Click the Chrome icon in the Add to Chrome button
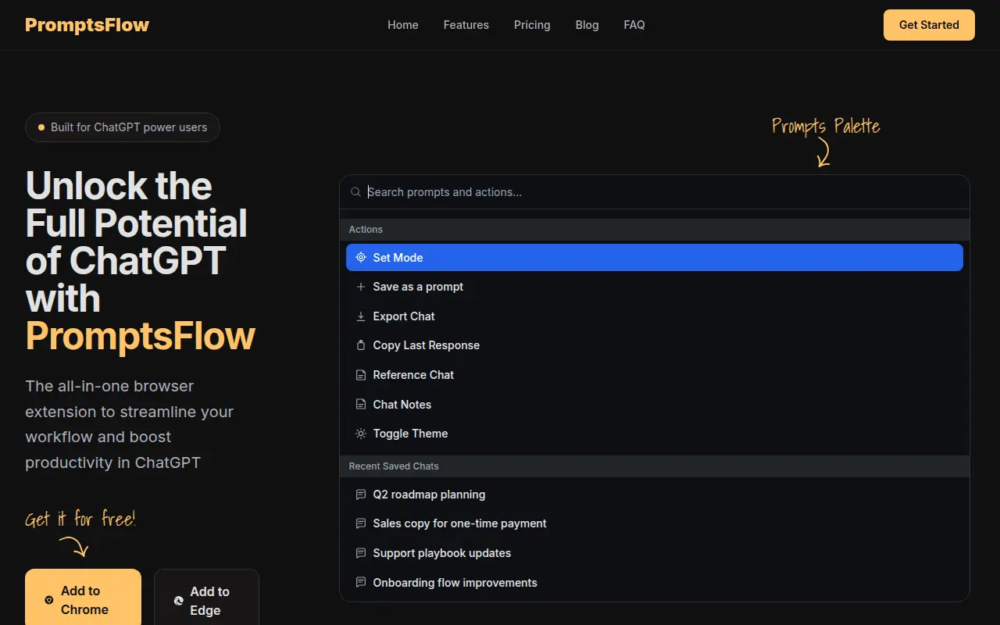Image resolution: width=1000 pixels, height=625 pixels. (49, 600)
